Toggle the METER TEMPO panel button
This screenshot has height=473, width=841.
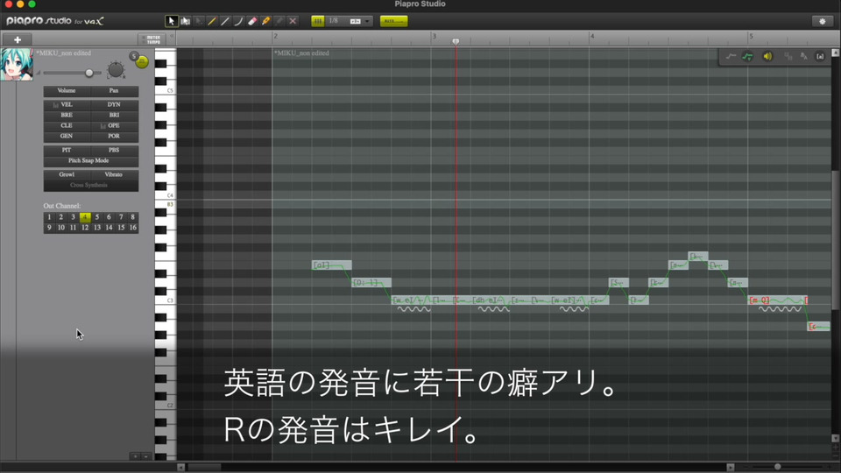[152, 39]
